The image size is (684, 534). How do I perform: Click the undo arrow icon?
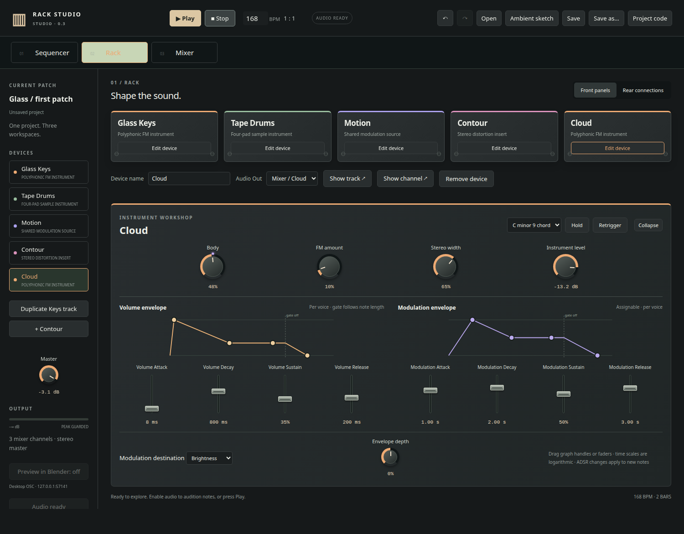pyautogui.click(x=445, y=18)
